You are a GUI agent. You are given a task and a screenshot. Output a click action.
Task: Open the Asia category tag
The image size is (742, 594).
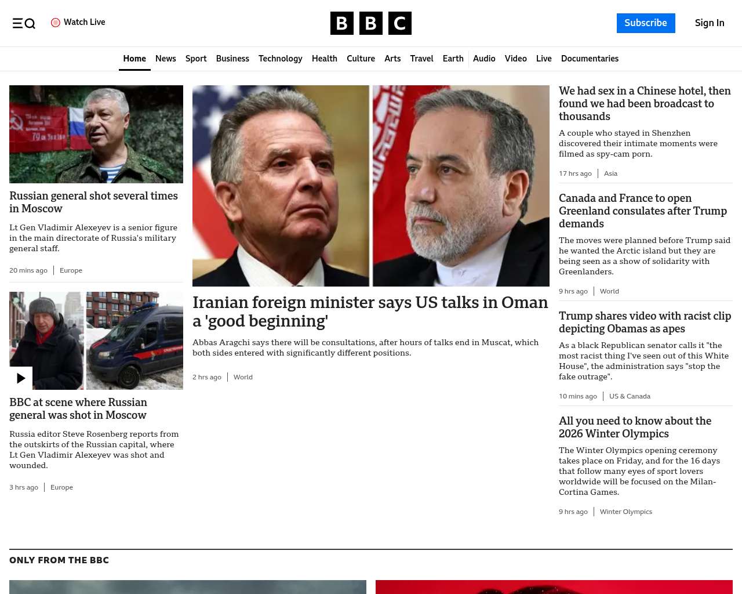tap(610, 173)
